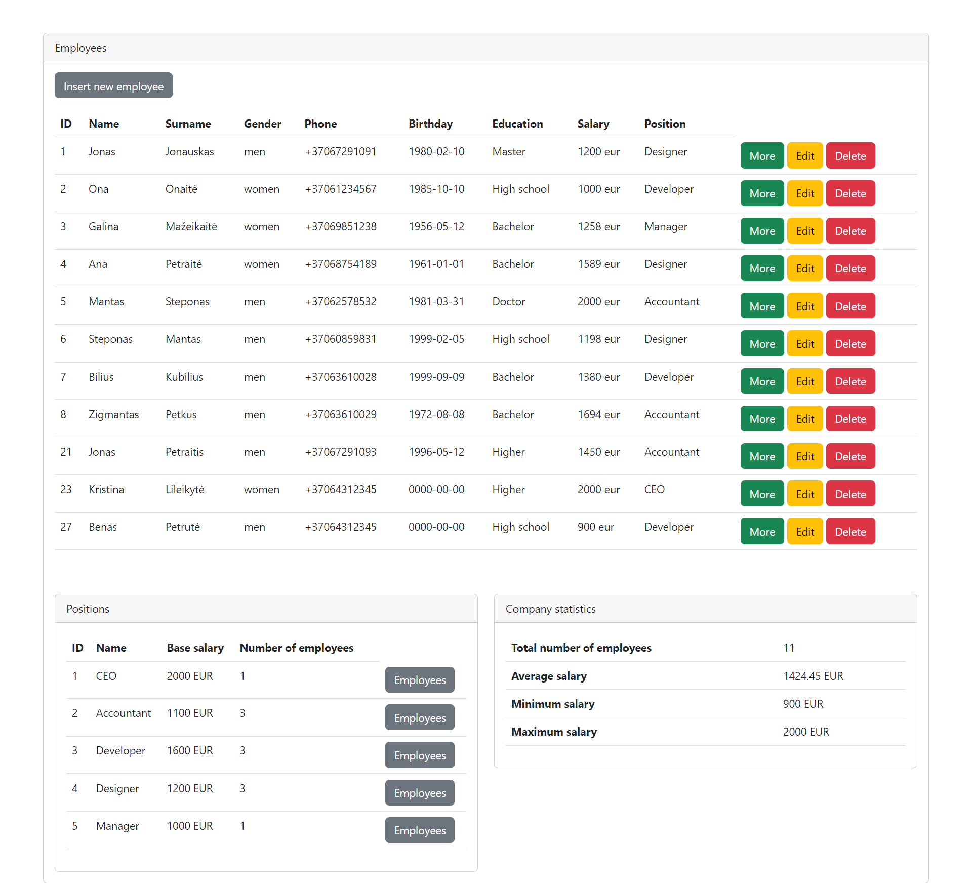Delete the Galina Mažeikaitė entry
Image resolution: width=972 pixels, height=883 pixels.
tap(850, 230)
